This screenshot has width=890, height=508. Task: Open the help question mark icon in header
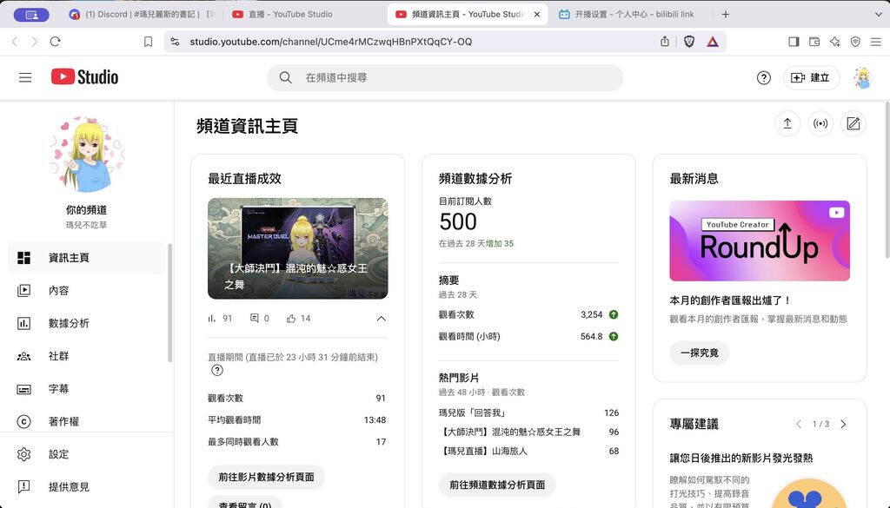pos(763,77)
